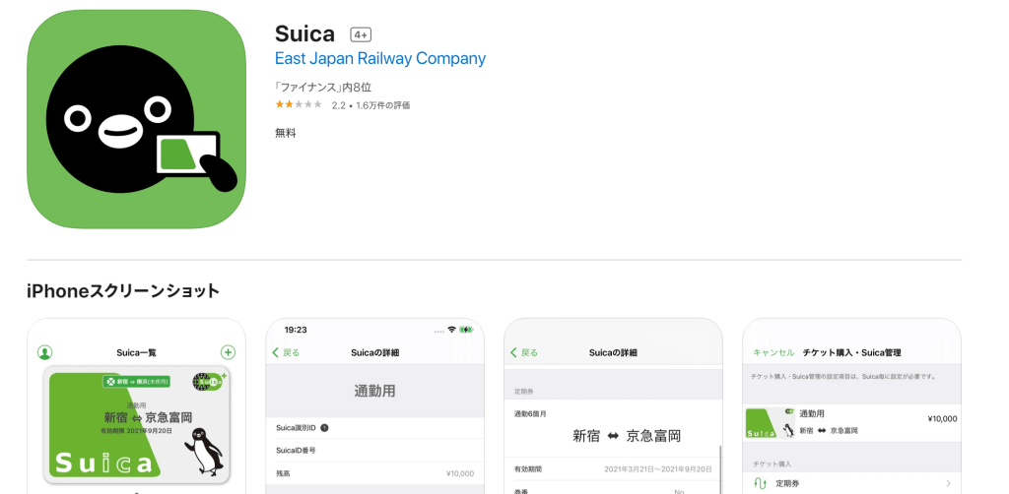1009x494 pixels.
Task: Click the 有効期間 date range row
Action: point(613,469)
